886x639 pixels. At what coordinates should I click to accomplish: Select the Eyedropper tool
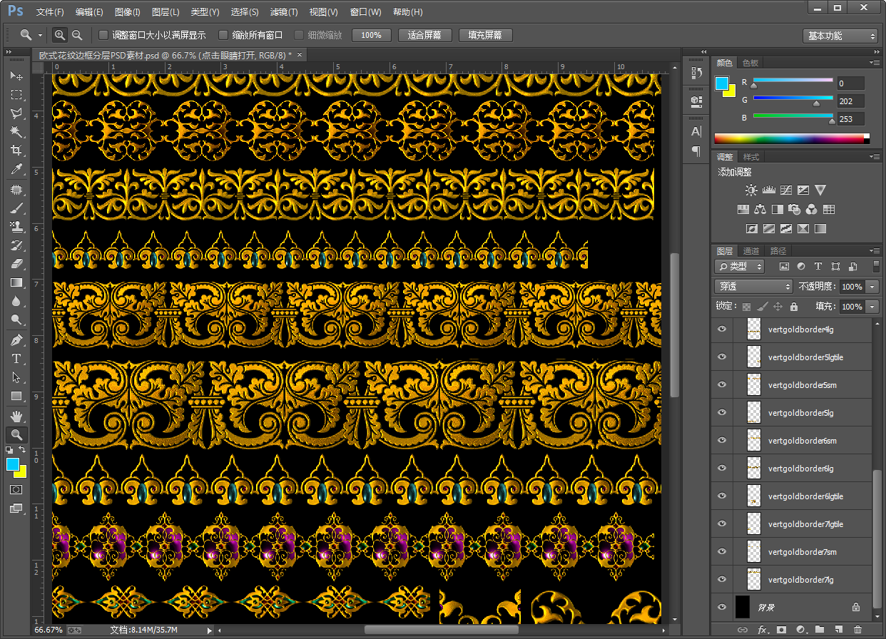tap(16, 169)
